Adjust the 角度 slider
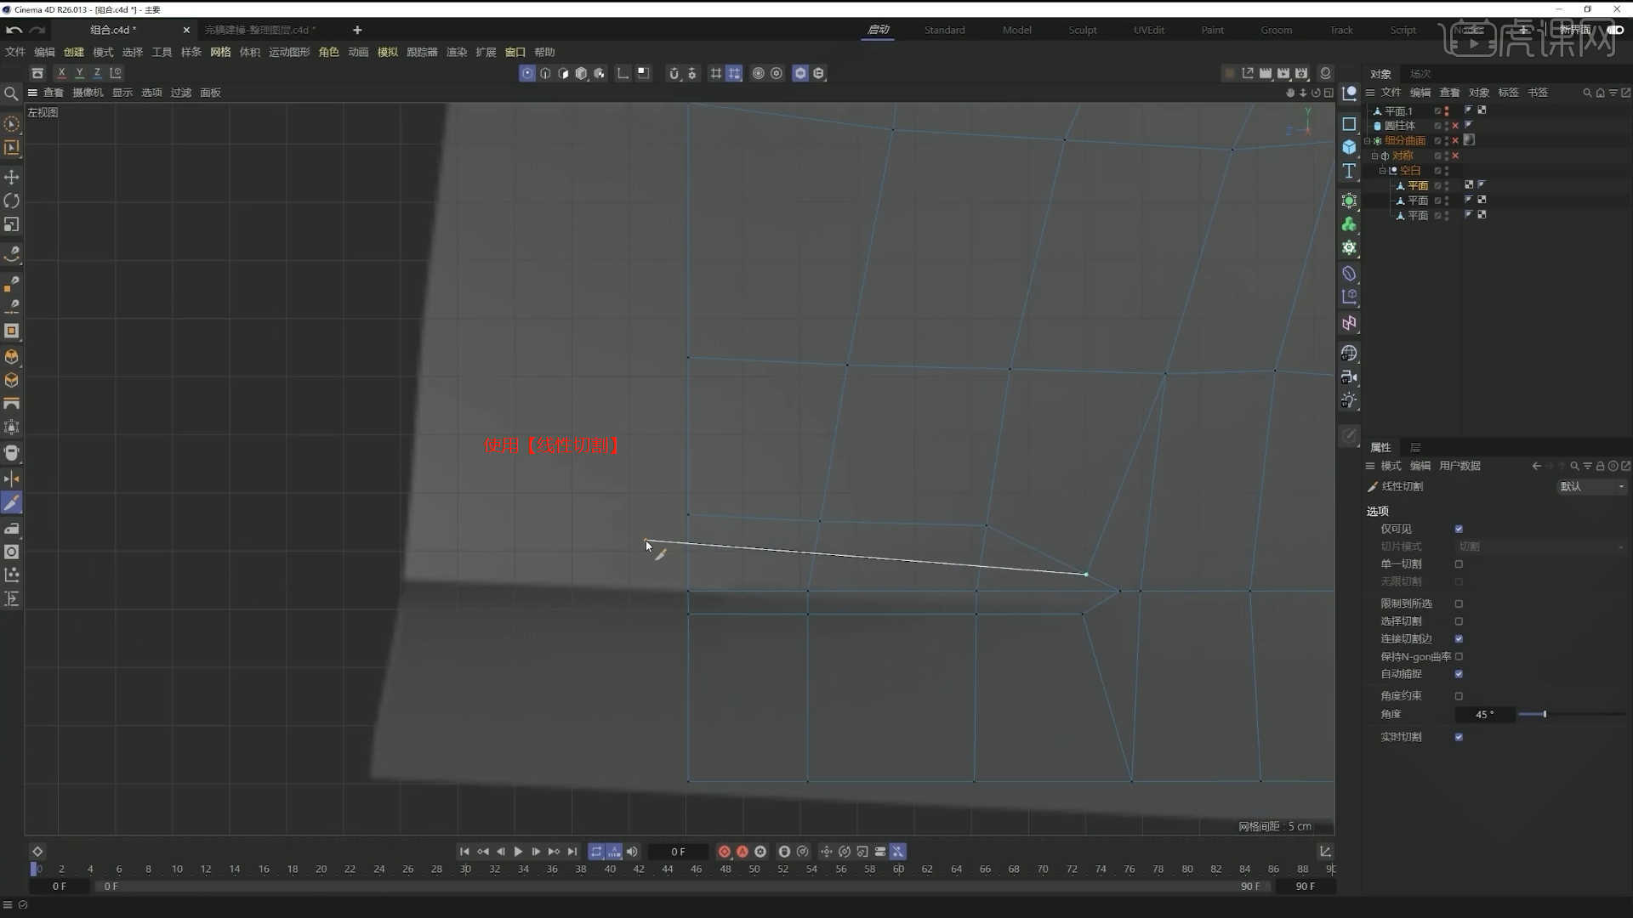1633x918 pixels. coord(1572,715)
